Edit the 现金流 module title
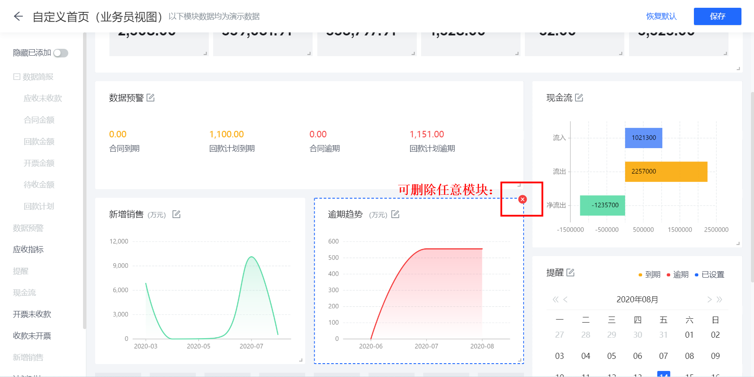The height and width of the screenshot is (377, 754). [x=579, y=98]
